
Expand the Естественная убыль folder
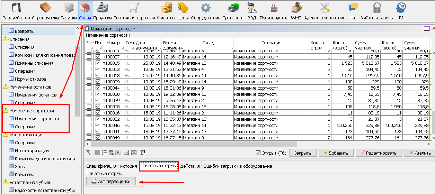pyautogui.click(x=6, y=183)
